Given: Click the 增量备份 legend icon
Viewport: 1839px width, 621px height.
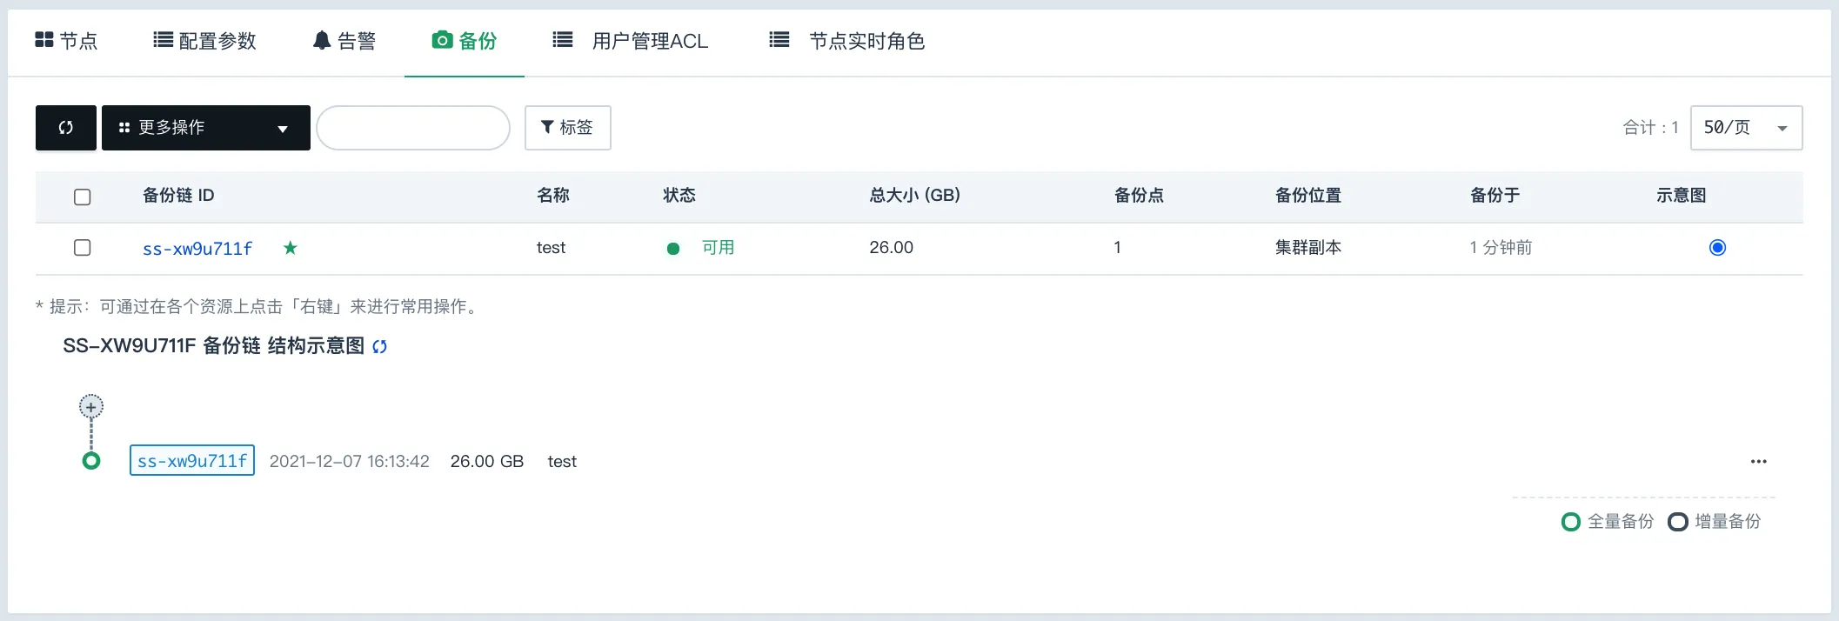Looking at the screenshot, I should point(1678,521).
